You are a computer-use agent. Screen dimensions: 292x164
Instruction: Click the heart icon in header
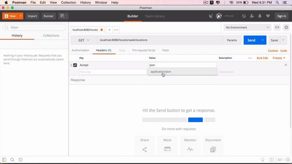point(268,16)
